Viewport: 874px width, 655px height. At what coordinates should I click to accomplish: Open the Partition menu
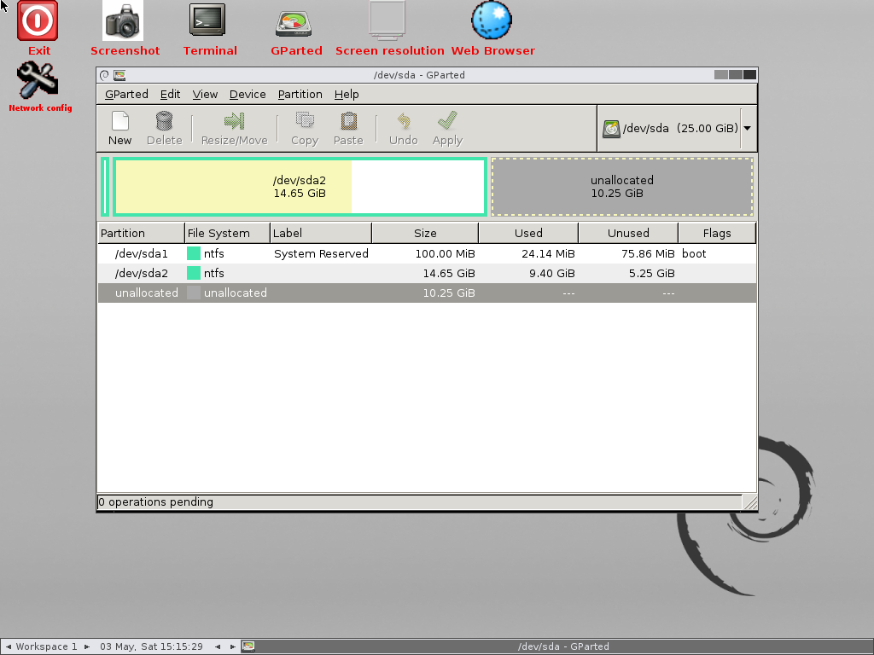coord(300,94)
